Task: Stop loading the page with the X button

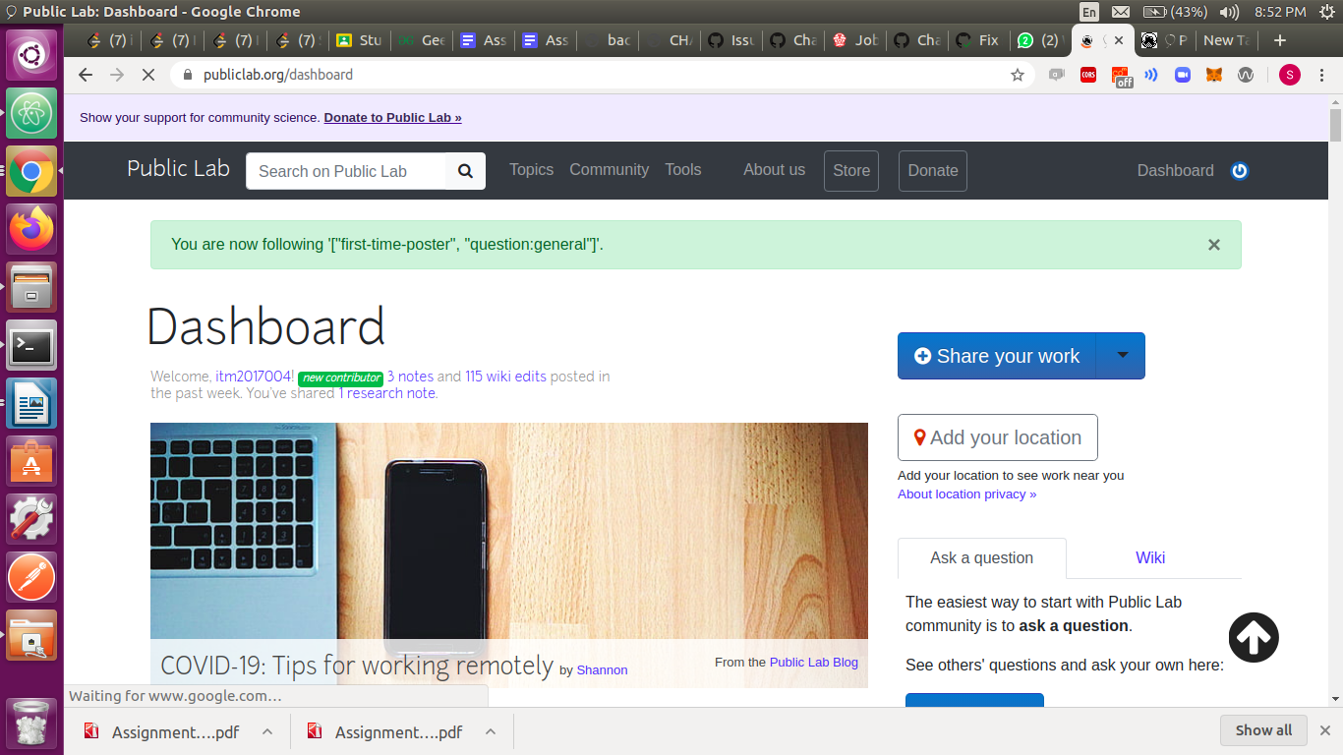Action: coord(147,75)
